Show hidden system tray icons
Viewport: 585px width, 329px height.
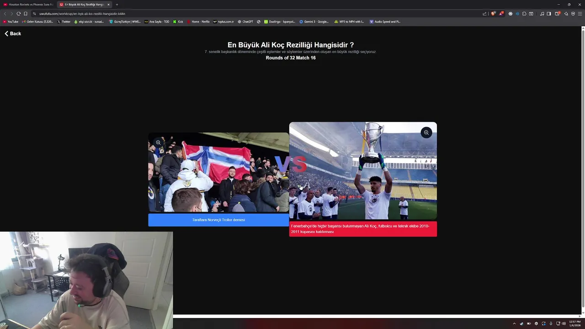(x=514, y=324)
